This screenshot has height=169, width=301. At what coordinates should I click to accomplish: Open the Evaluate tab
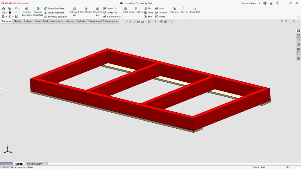tap(81, 21)
